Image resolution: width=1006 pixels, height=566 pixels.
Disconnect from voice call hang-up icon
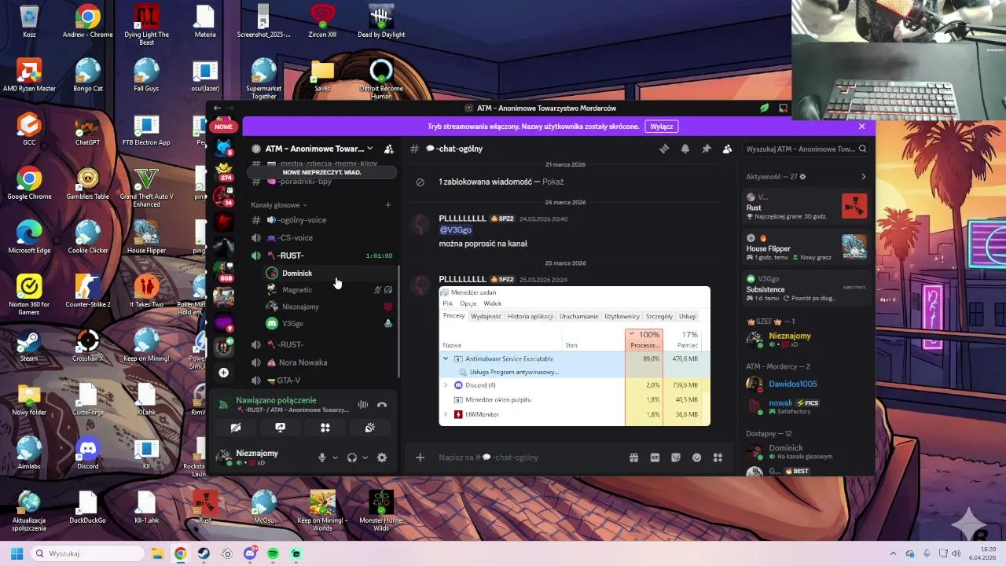pyautogui.click(x=382, y=405)
